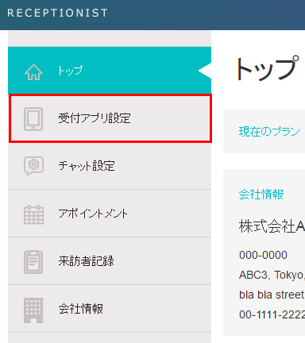305x343 pixels.
Task: Open the トップ sidebar menu item
Action: 110,71
